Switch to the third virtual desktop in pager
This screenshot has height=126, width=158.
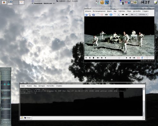16,2
